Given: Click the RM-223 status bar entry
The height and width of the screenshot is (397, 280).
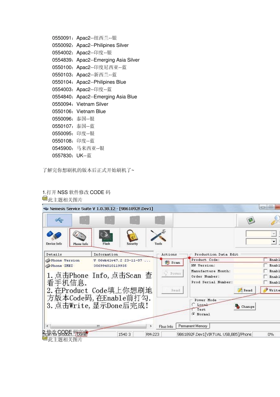Looking at the screenshot, I should coord(153,334).
